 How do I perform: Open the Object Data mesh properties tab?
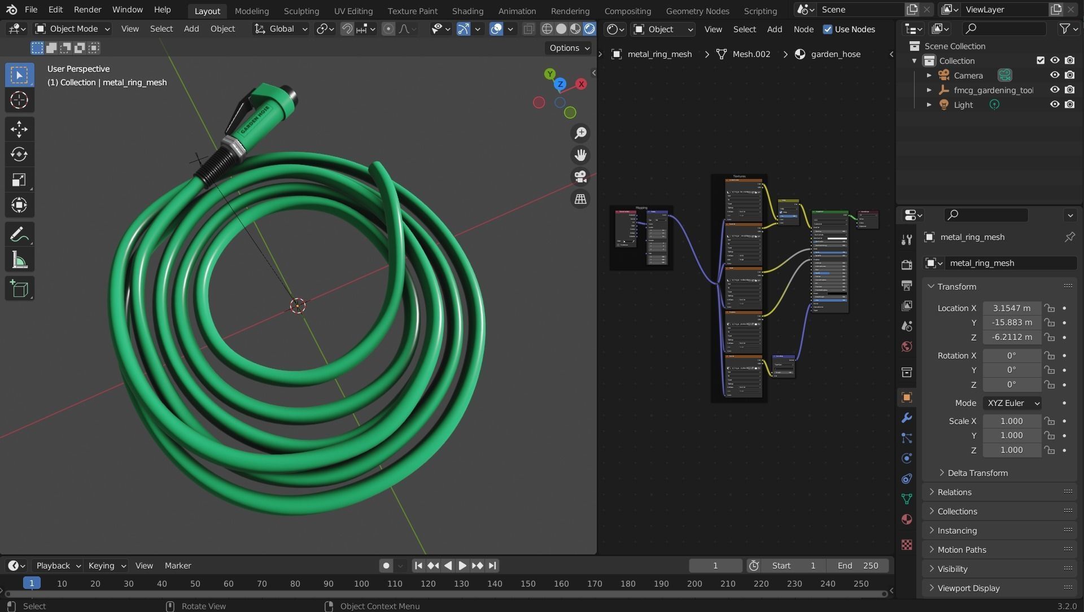coord(907,499)
